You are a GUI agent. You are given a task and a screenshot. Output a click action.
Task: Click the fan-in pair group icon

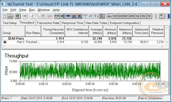(68, 16)
